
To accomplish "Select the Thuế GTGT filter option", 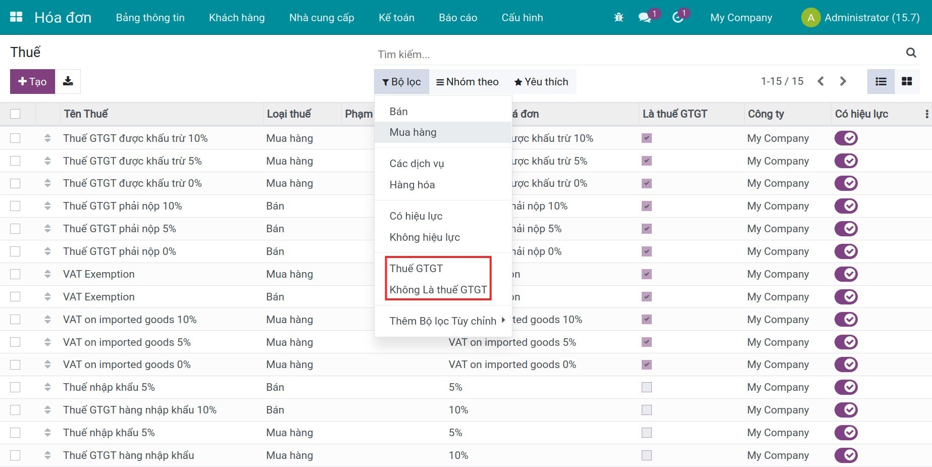I will pyautogui.click(x=416, y=269).
